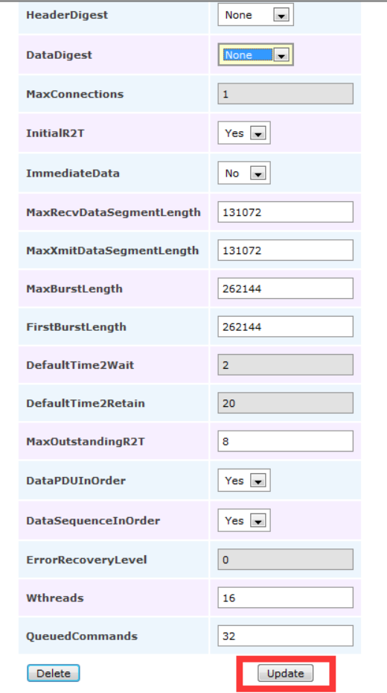
Task: Click the MaxXmitDataSegmentLength label
Action: (112, 250)
